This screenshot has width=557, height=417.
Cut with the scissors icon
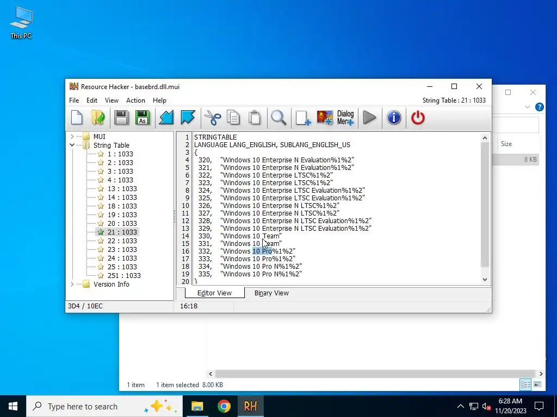coord(213,118)
